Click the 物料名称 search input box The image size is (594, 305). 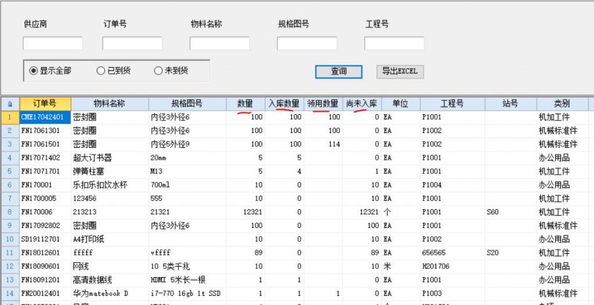tap(219, 43)
